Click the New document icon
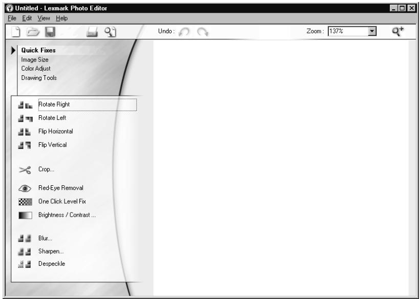 tap(16, 32)
